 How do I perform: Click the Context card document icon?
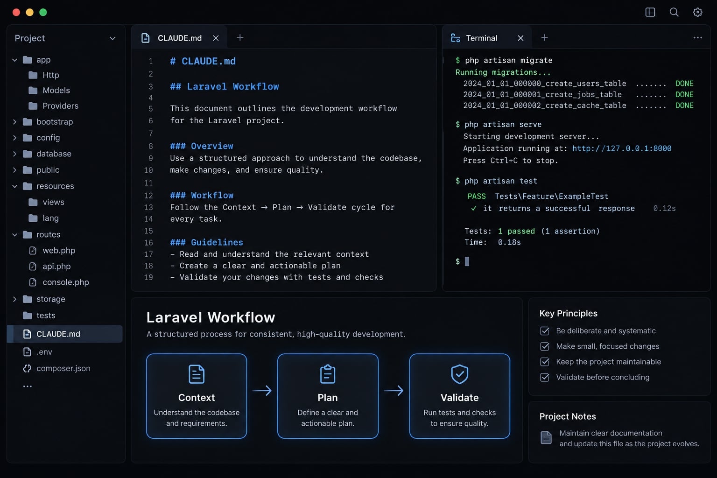coord(197,374)
